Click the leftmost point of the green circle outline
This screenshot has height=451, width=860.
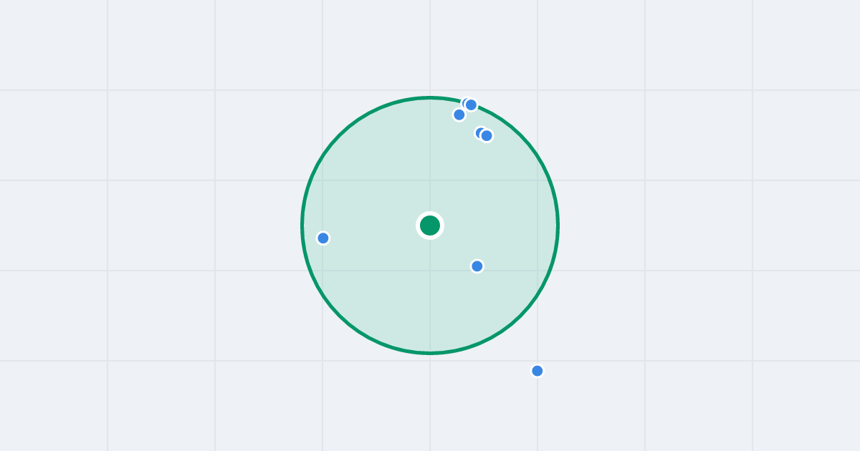302,225
